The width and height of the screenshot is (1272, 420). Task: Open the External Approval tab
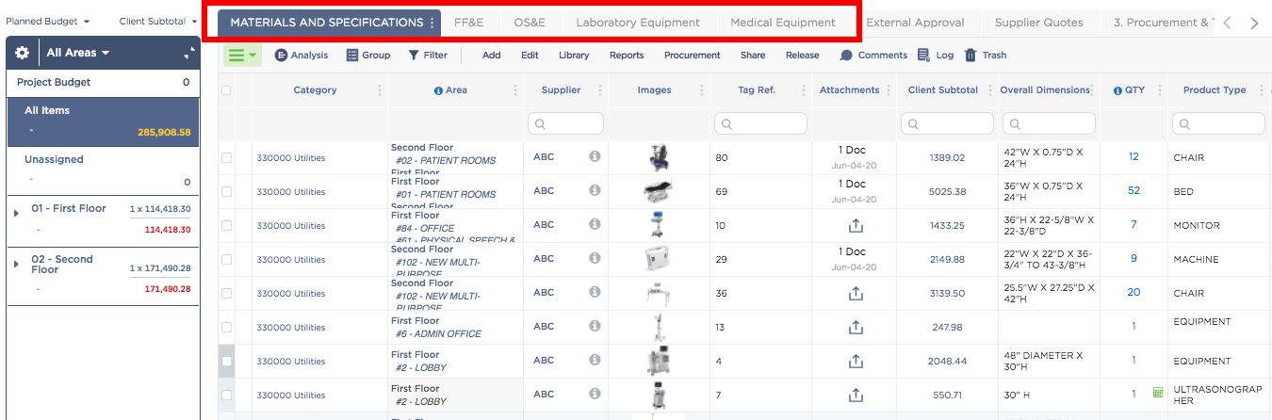click(915, 23)
